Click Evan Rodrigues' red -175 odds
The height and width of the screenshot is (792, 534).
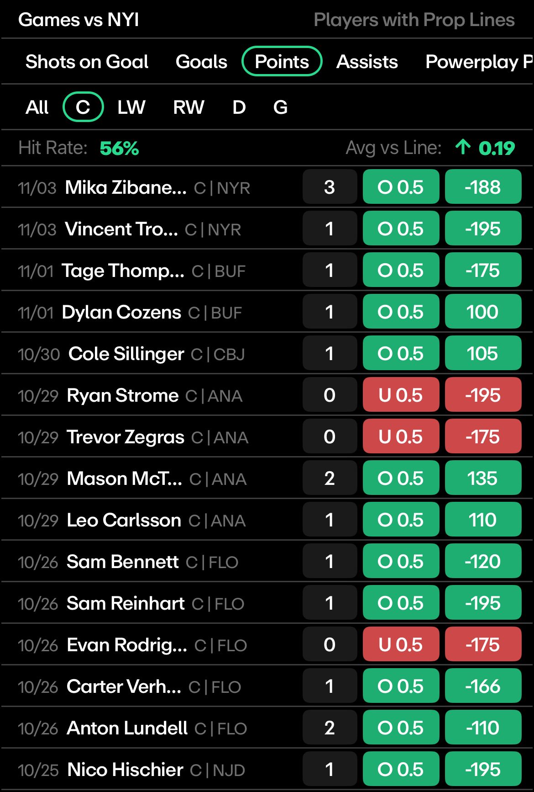tap(483, 644)
